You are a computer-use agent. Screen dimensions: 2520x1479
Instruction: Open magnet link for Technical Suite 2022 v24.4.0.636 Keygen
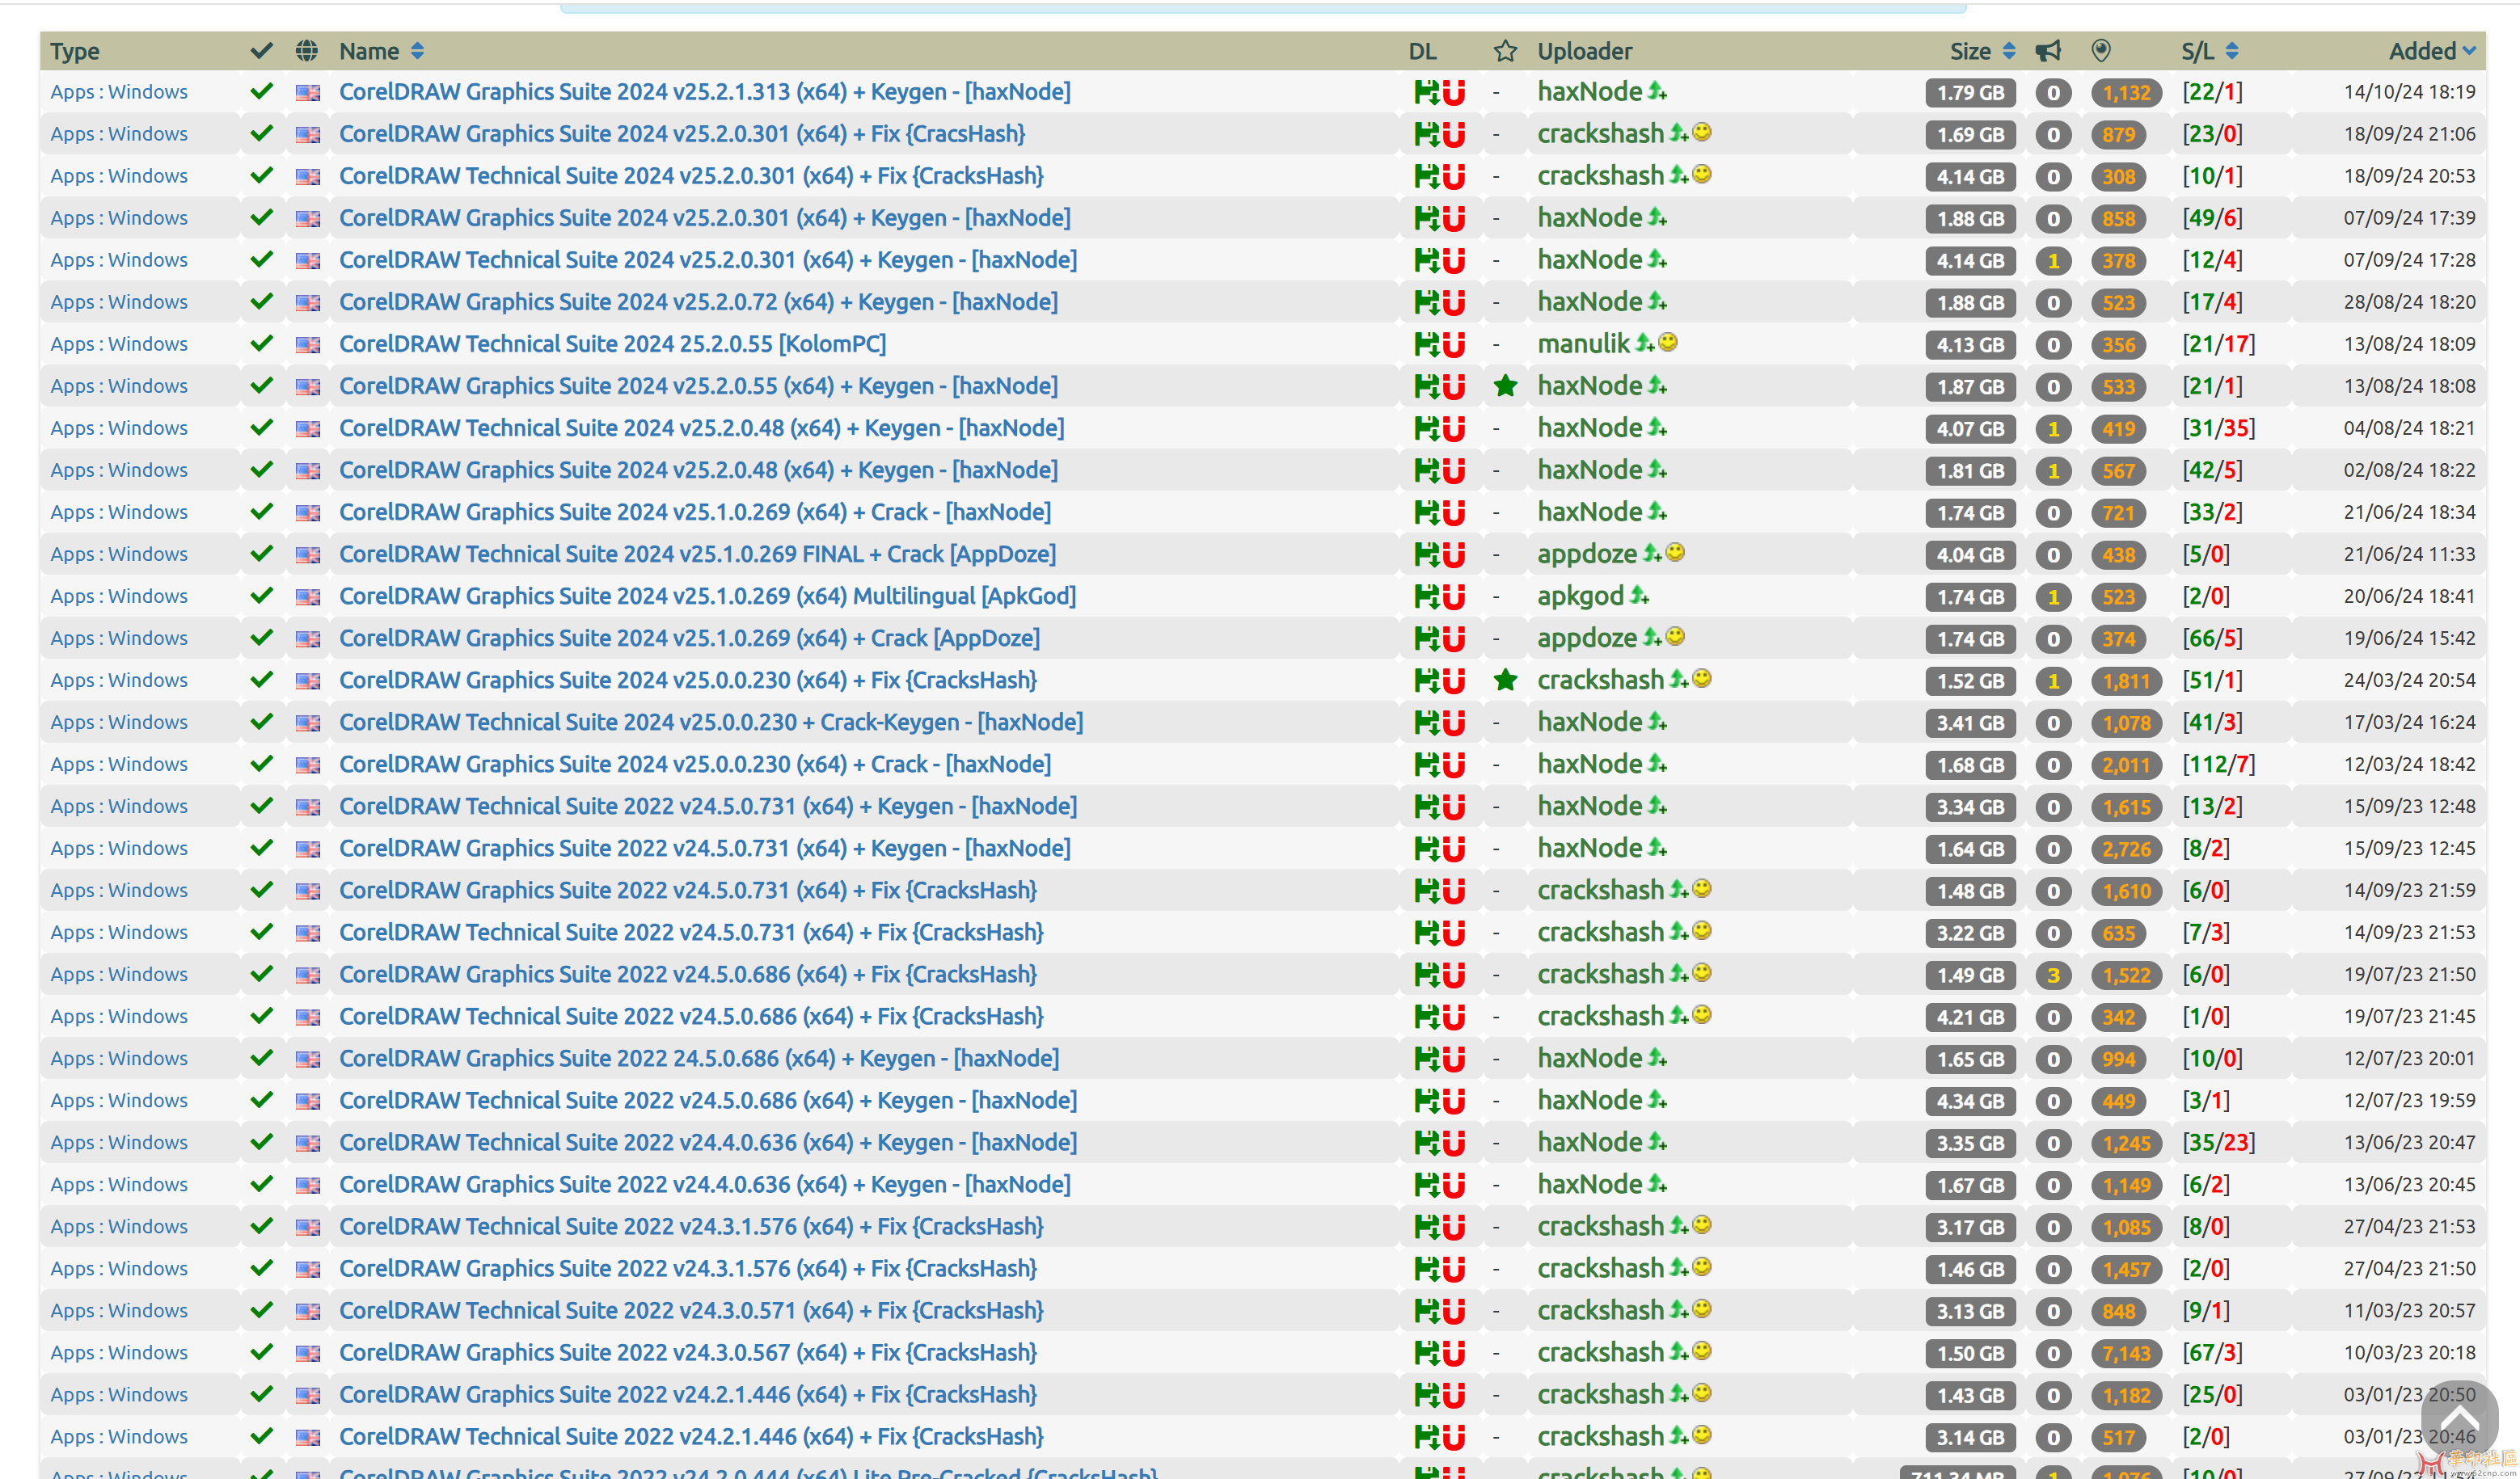click(1454, 1143)
